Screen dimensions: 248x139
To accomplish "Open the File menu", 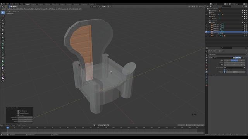I will pos(4,4).
